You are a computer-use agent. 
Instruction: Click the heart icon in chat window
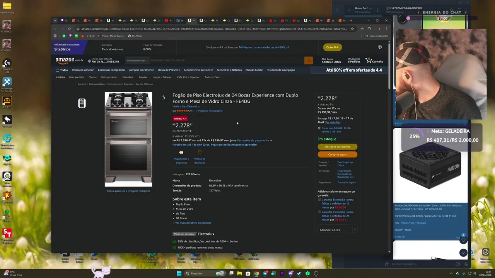(x=463, y=241)
